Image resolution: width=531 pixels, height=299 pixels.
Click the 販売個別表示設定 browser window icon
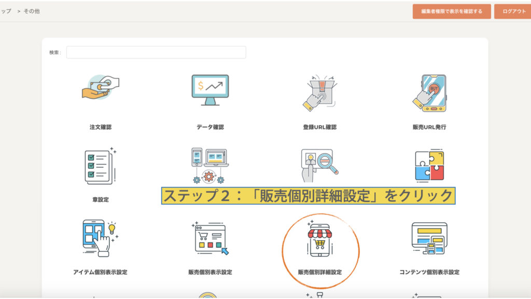[x=210, y=239]
